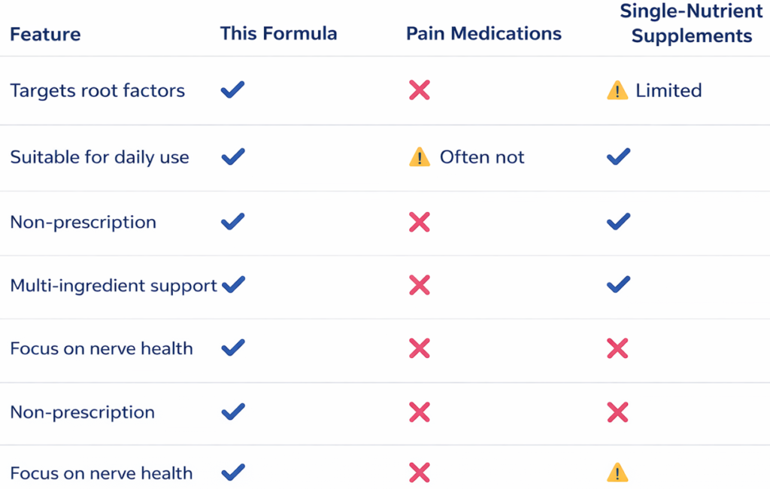The width and height of the screenshot is (770, 489).
Task: Click Pain Medications red X for Targets root factors
Action: click(419, 91)
